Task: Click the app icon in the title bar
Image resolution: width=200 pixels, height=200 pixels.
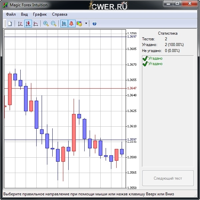Action: pyautogui.click(x=5, y=5)
